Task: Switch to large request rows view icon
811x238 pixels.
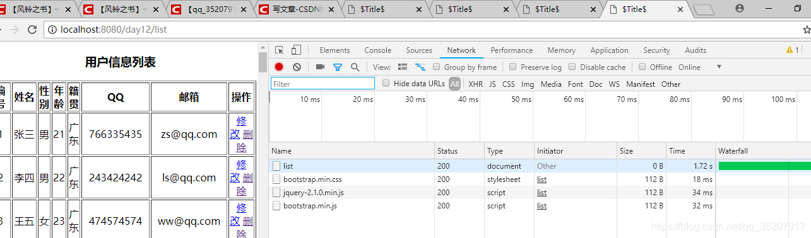Action: [x=403, y=67]
